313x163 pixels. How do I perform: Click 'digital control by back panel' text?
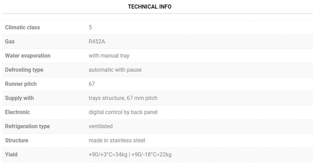click(x=123, y=112)
